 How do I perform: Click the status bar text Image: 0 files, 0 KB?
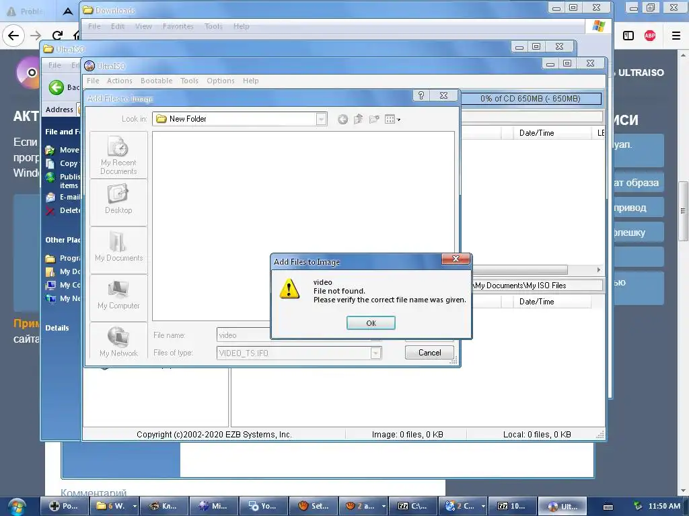coord(407,435)
